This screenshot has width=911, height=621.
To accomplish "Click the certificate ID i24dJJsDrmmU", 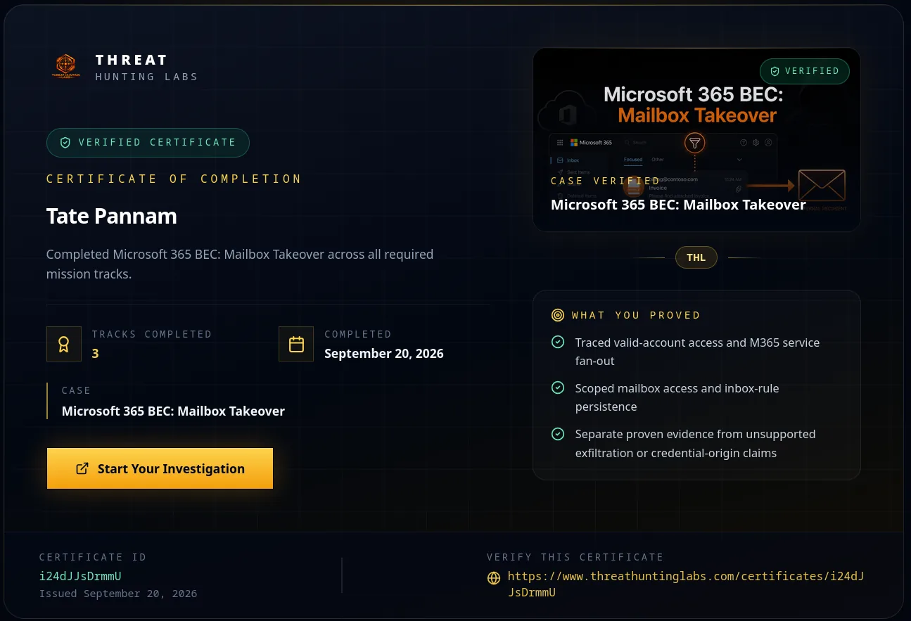I will [x=80, y=576].
